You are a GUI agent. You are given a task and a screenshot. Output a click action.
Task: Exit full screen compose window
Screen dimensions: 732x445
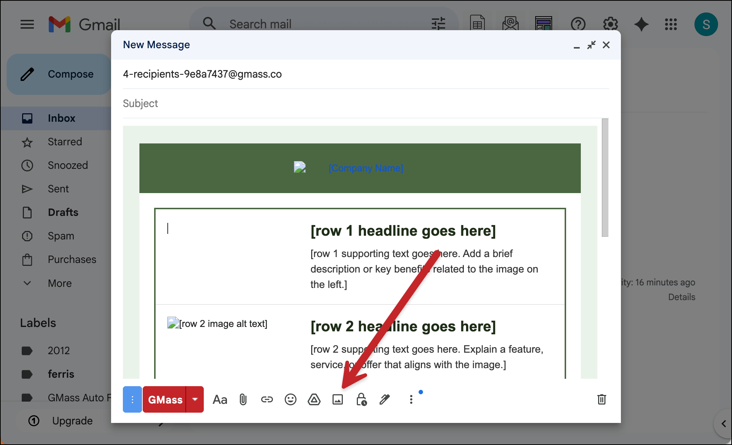[x=591, y=45]
